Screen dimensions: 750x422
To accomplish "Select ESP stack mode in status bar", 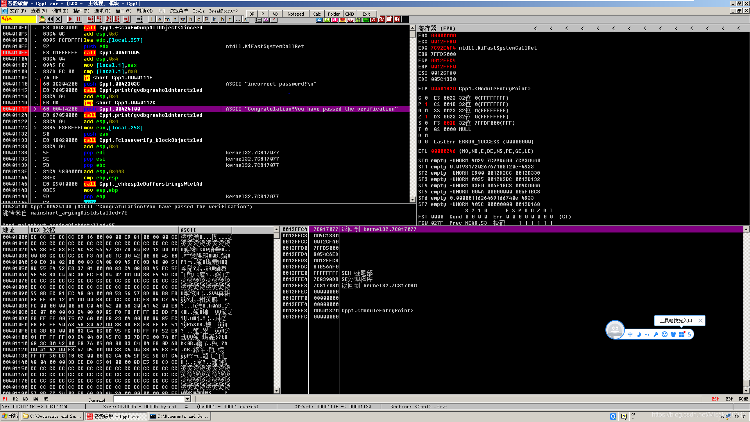I will tap(715, 399).
